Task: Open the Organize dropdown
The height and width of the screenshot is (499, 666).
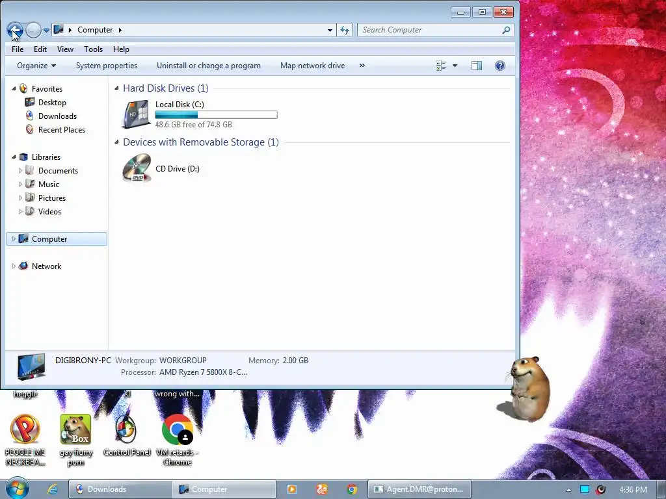Action: point(36,66)
